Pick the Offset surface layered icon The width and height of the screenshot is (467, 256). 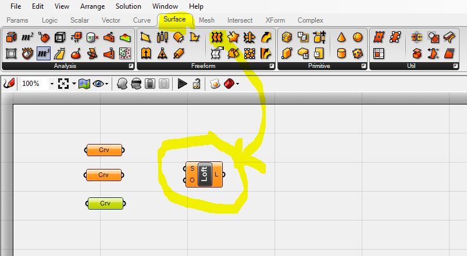449,38
